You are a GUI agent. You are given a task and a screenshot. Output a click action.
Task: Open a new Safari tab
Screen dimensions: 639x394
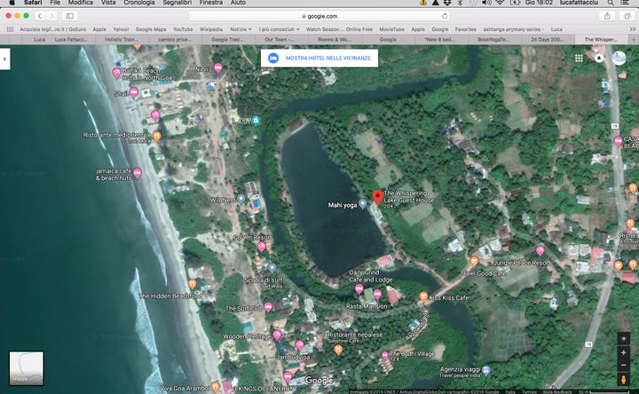coord(634,40)
